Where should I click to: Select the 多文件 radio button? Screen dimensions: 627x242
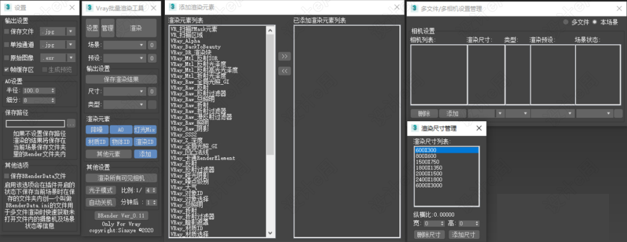point(566,23)
